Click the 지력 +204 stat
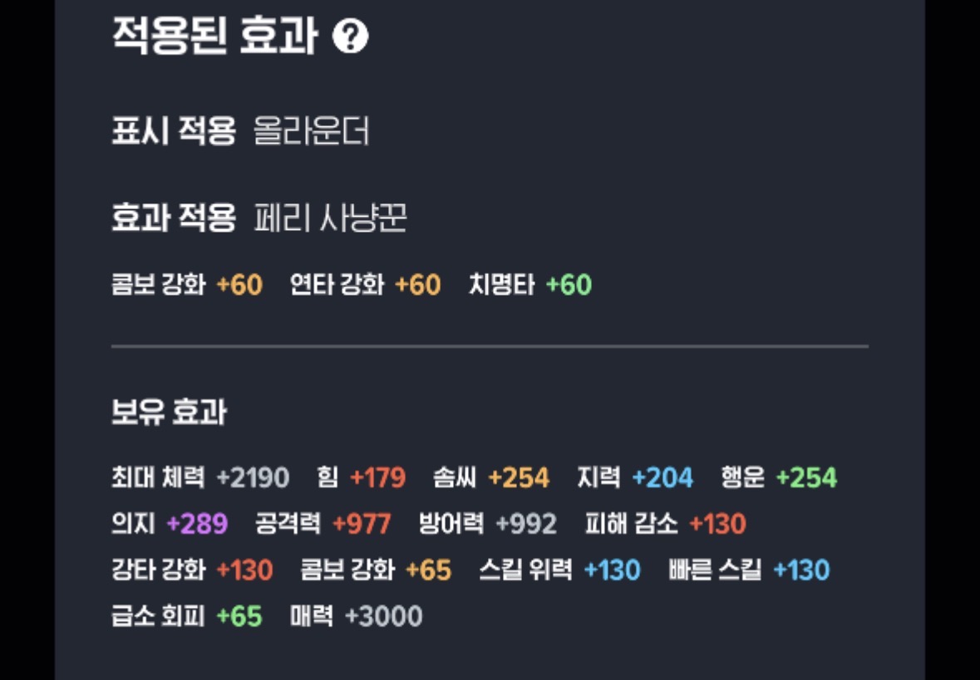 tap(635, 477)
